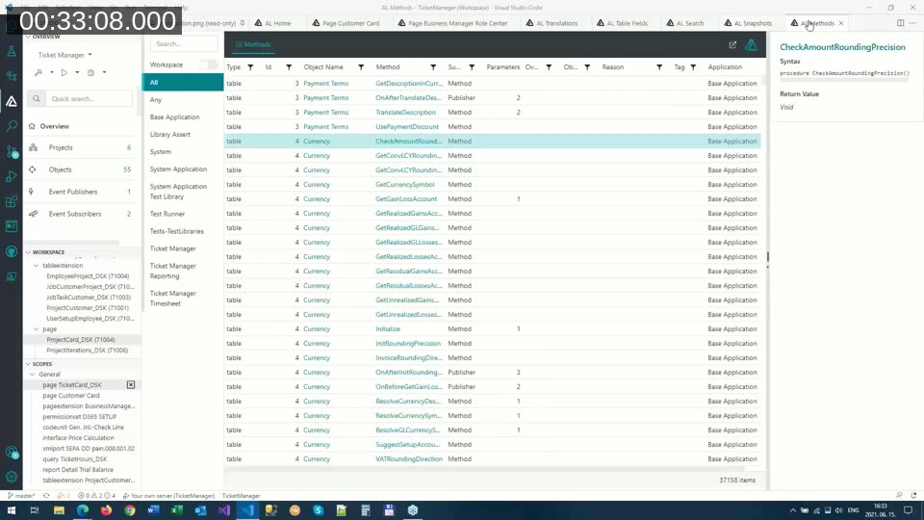
Task: Open the Manage gear icon
Action: coord(12,477)
